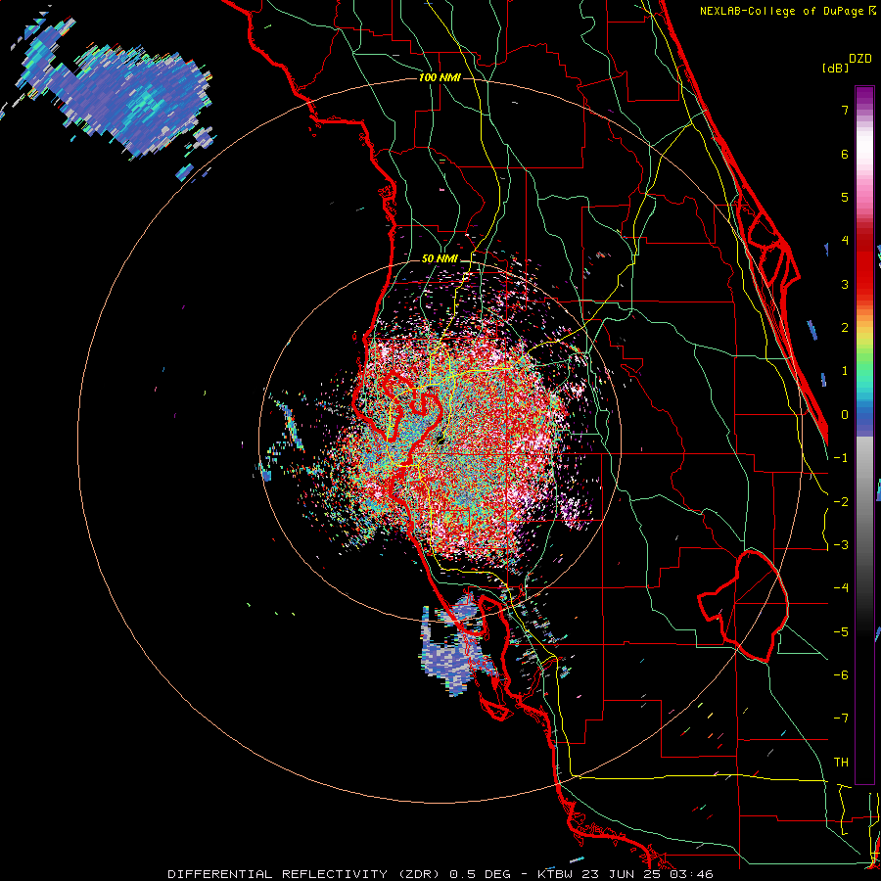
Task: Click the 4 value on color scale
Action: (x=845, y=241)
